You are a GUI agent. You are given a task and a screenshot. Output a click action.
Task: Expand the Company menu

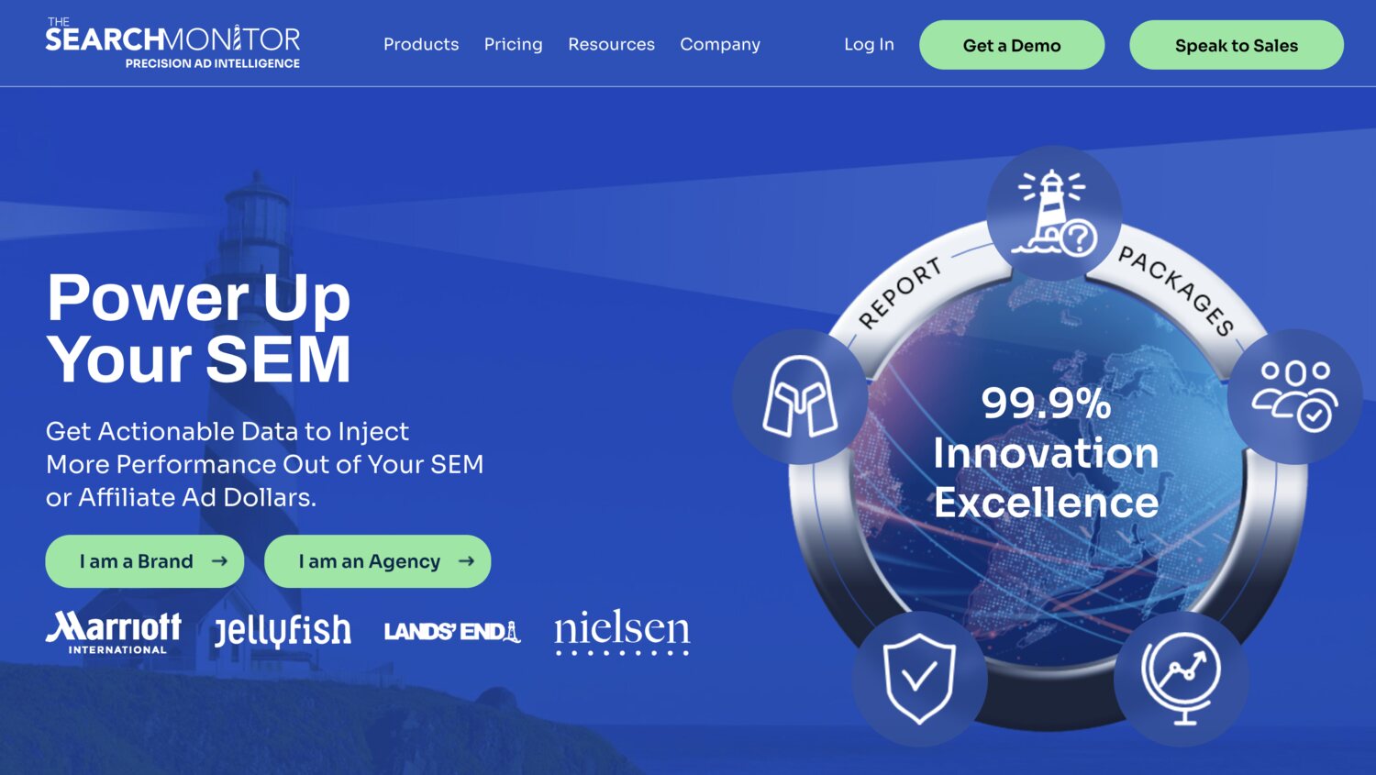[720, 44]
